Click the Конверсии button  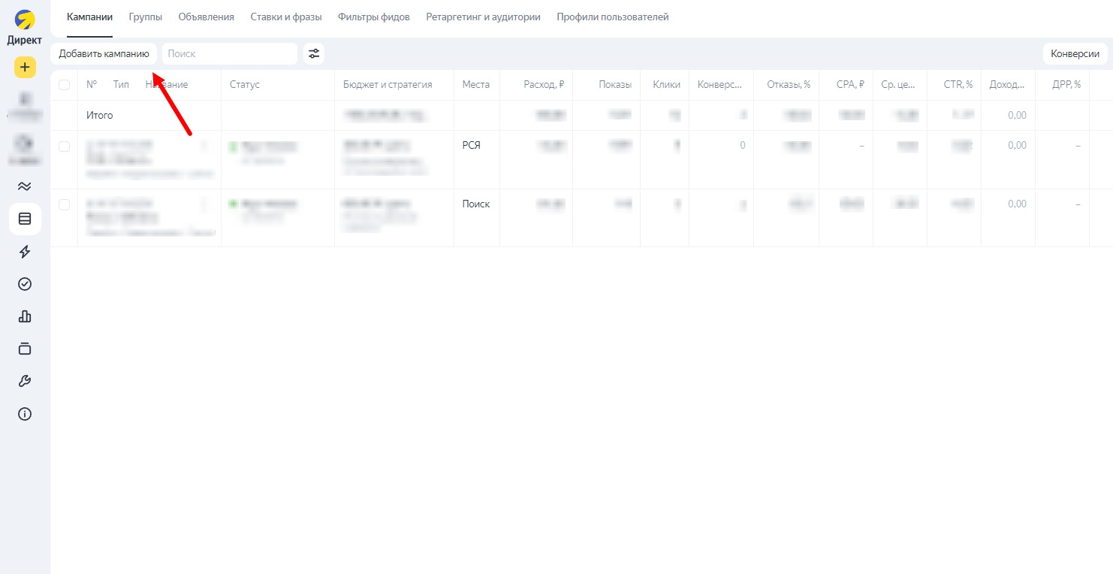(1075, 53)
